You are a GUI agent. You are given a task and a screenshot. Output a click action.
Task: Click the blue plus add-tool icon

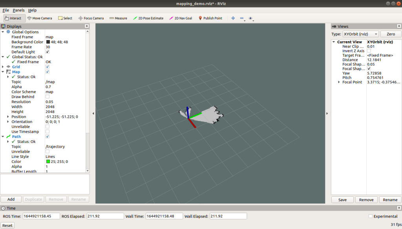click(x=233, y=18)
